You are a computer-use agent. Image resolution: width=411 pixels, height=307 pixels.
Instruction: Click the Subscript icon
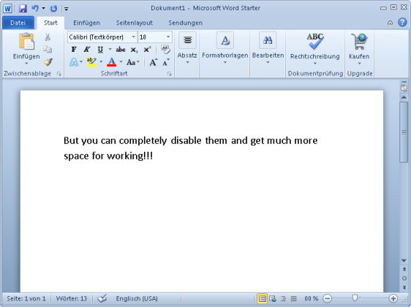coord(134,50)
